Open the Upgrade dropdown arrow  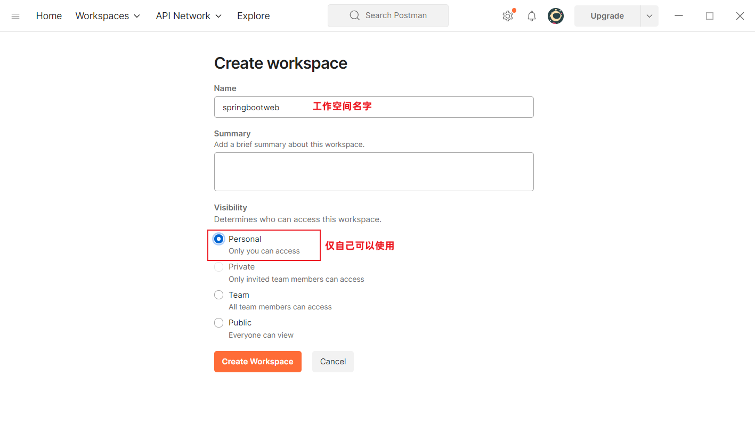pyautogui.click(x=649, y=16)
